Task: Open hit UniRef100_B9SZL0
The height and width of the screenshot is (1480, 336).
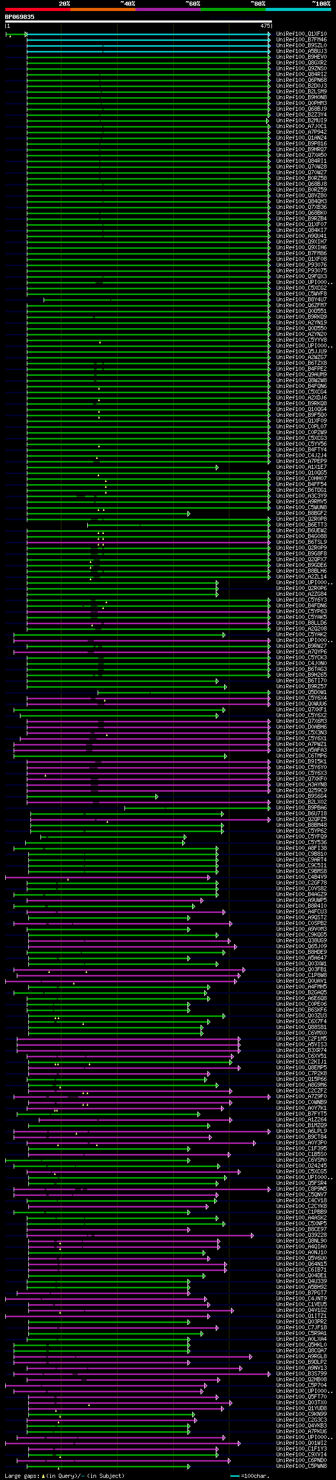Action: 301,45
